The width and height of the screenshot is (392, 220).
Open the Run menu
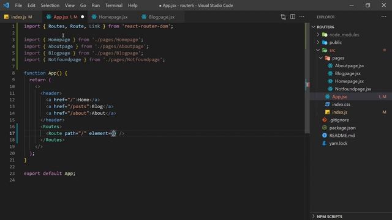click(96, 5)
